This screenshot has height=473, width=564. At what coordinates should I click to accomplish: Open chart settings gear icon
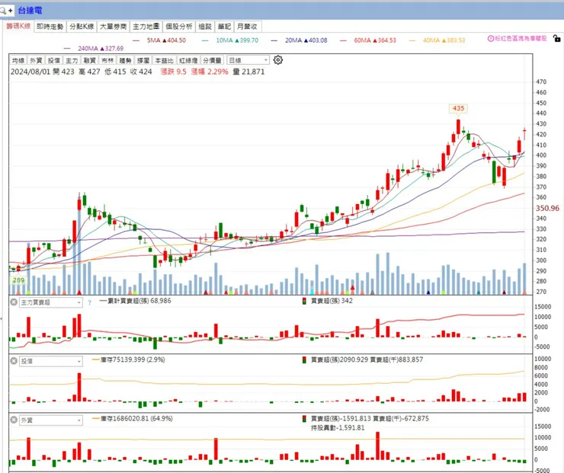pos(277,59)
